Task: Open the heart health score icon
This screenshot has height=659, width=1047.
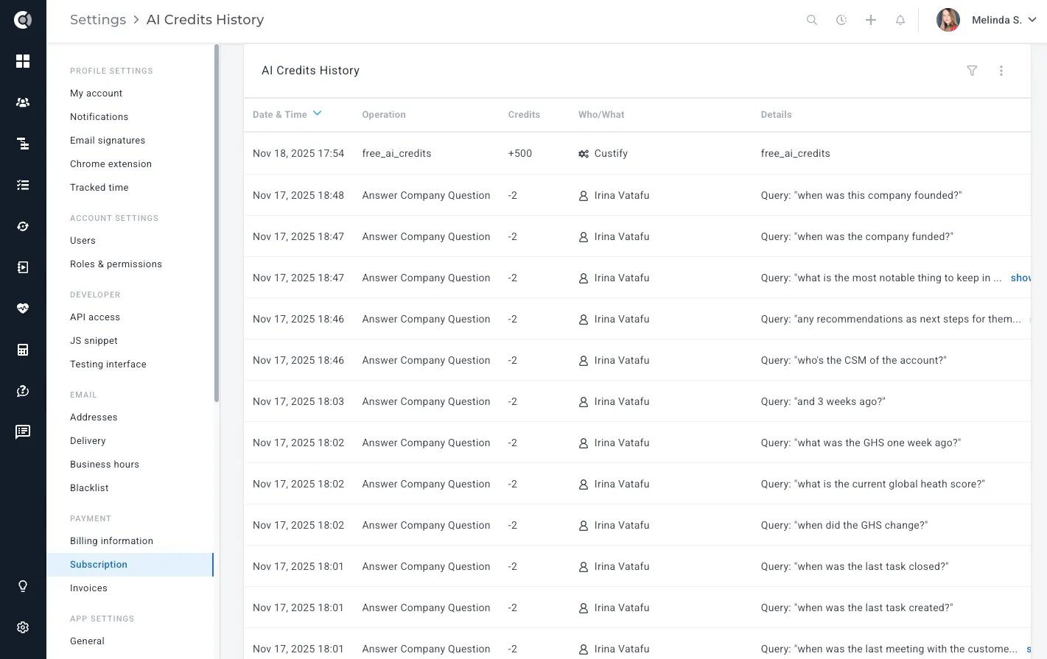Action: 23,309
